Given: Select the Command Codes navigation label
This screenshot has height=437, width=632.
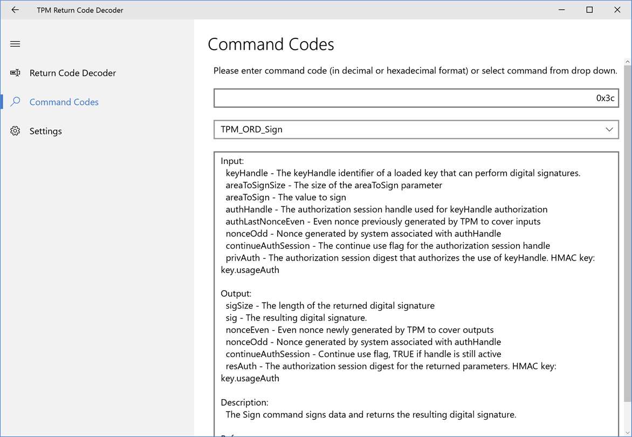Looking at the screenshot, I should [x=64, y=102].
